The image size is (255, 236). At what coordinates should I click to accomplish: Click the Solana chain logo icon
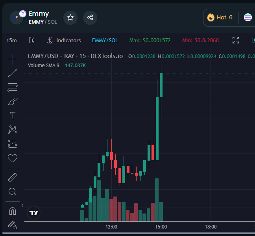click(248, 17)
